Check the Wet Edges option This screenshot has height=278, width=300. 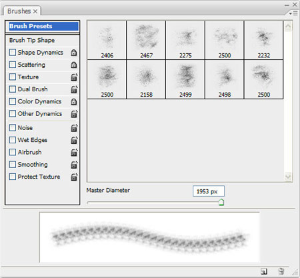coord(13,140)
